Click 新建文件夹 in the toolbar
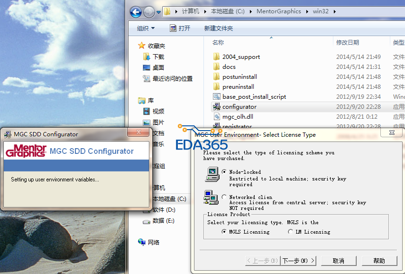The image size is (405, 274). (219, 28)
